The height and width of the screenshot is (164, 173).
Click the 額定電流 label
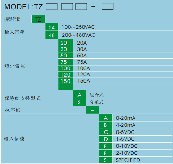tap(15, 67)
